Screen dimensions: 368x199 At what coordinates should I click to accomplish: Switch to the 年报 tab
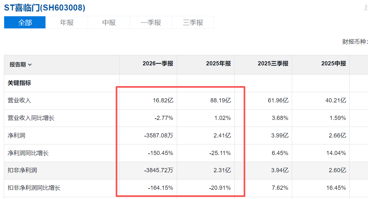coord(67,22)
